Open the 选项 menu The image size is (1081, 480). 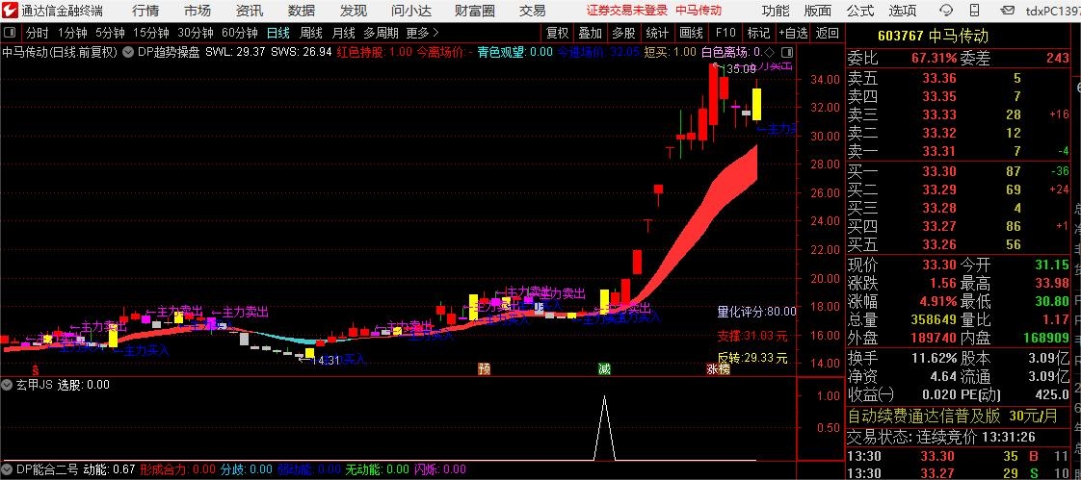(x=903, y=11)
